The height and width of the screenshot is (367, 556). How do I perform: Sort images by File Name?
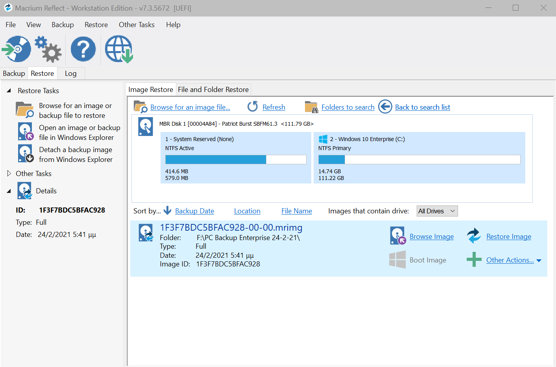click(297, 211)
